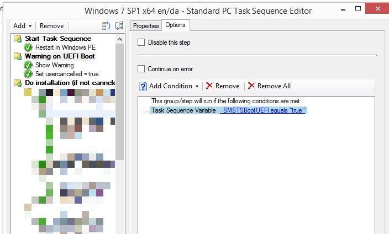Image resolution: width=389 pixels, height=234 pixels.
Task: Click Remove in the conditions toolbar
Action: (223, 86)
